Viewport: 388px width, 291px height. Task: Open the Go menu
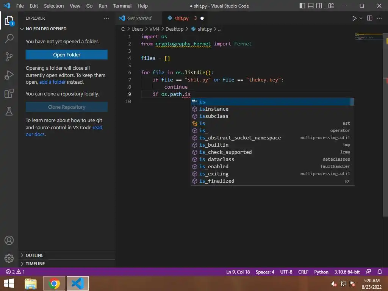click(89, 6)
